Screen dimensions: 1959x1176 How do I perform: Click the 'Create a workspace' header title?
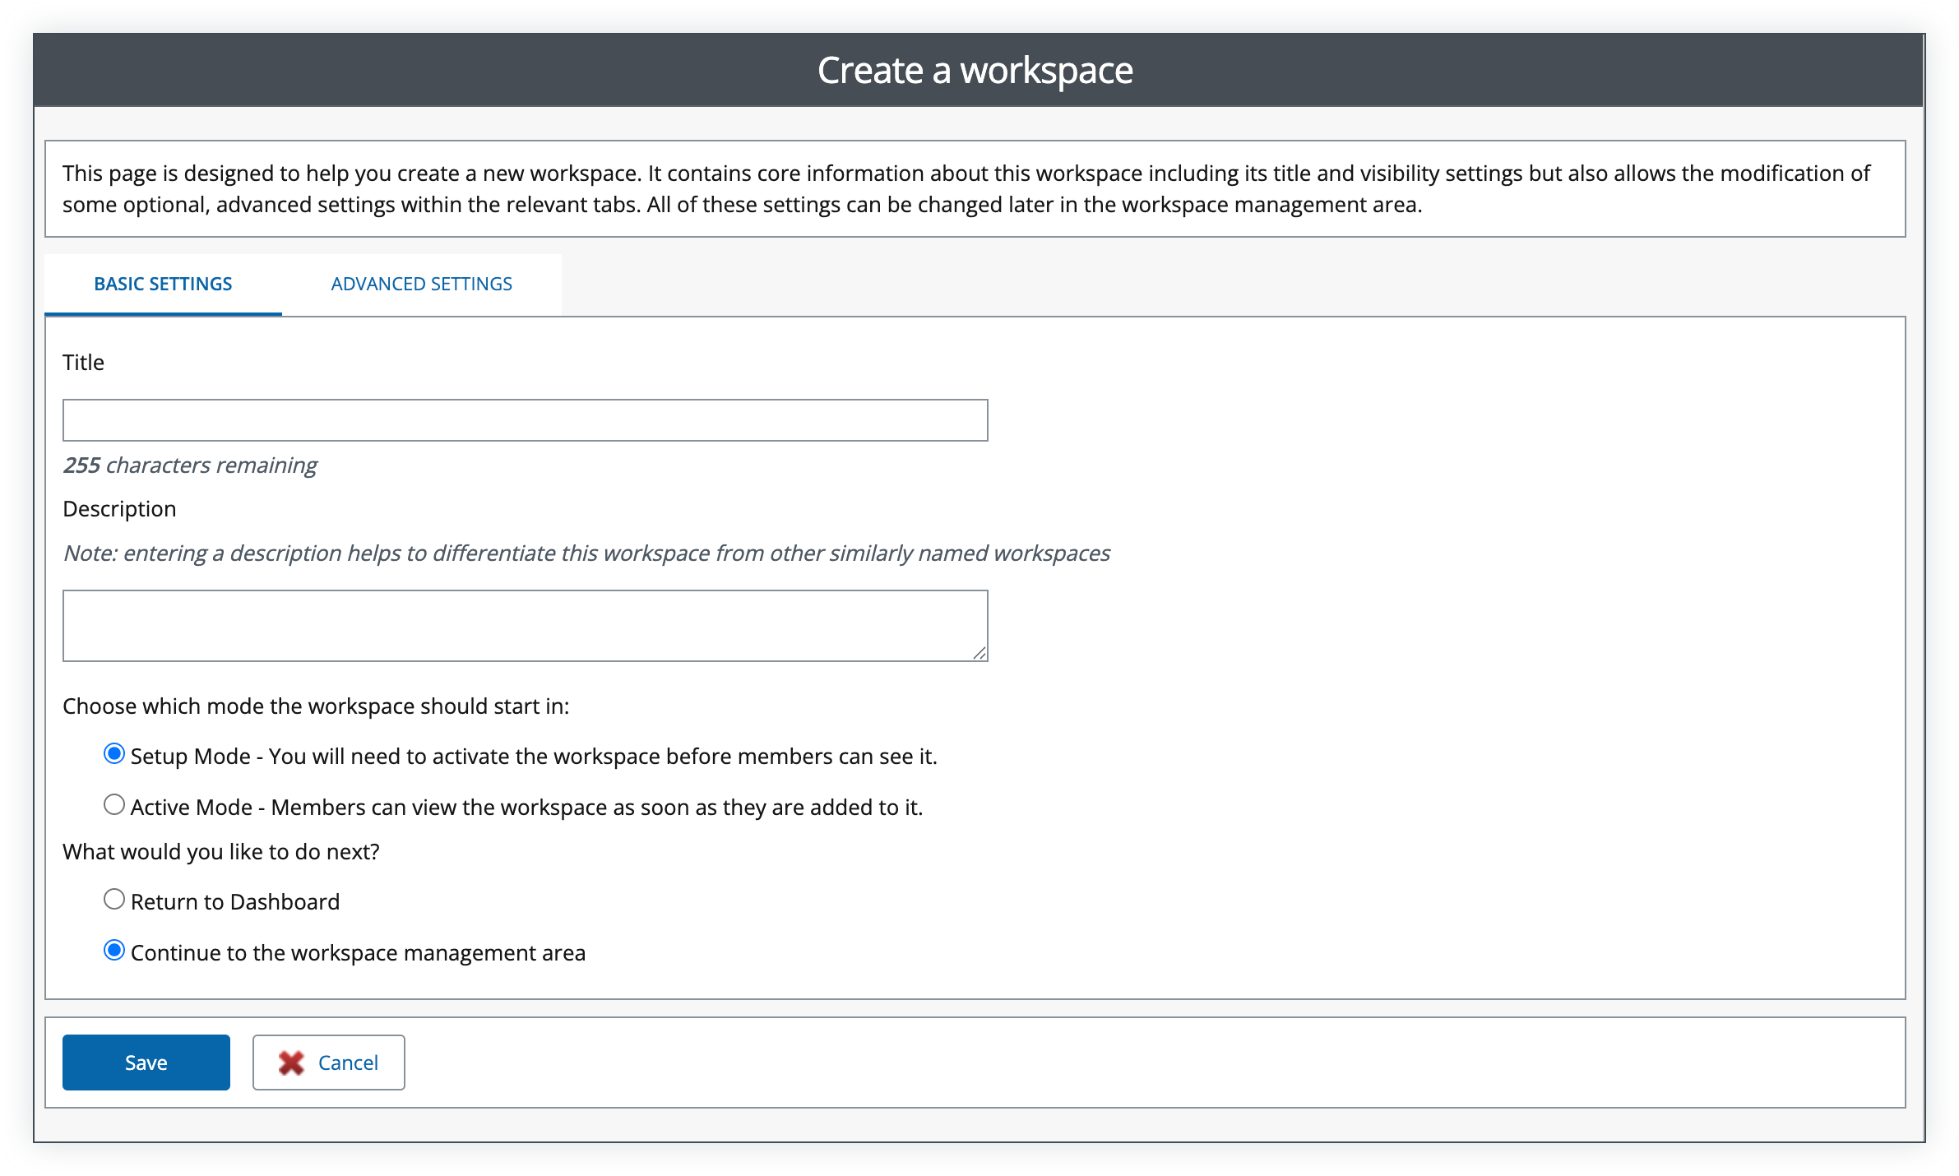[x=975, y=70]
